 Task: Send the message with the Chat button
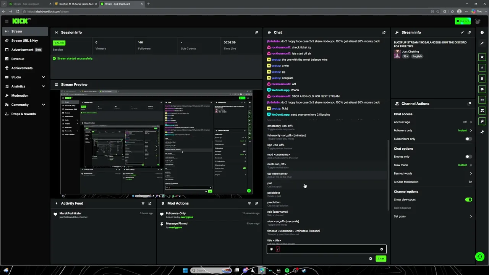point(381,259)
